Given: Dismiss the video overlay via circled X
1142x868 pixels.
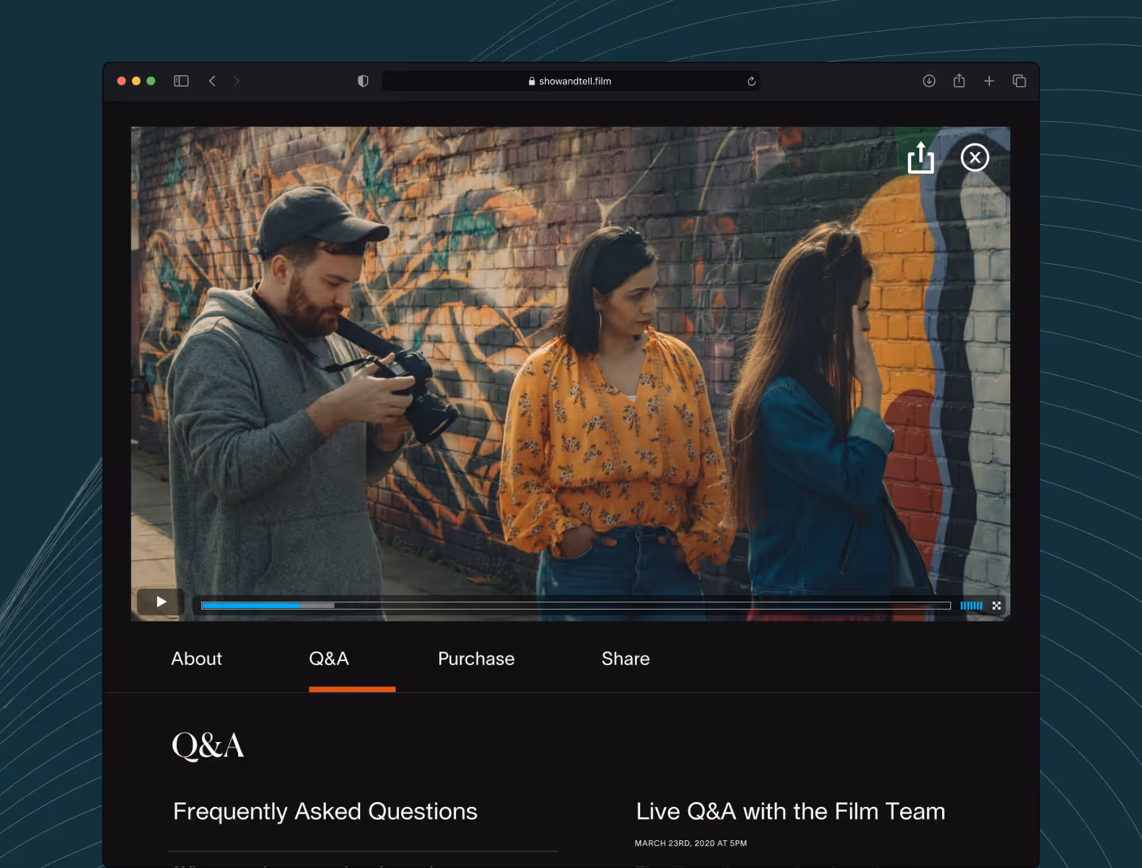Looking at the screenshot, I should click(x=975, y=157).
